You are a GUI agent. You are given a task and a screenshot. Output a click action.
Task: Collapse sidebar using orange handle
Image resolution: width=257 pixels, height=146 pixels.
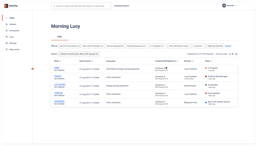(33, 69)
